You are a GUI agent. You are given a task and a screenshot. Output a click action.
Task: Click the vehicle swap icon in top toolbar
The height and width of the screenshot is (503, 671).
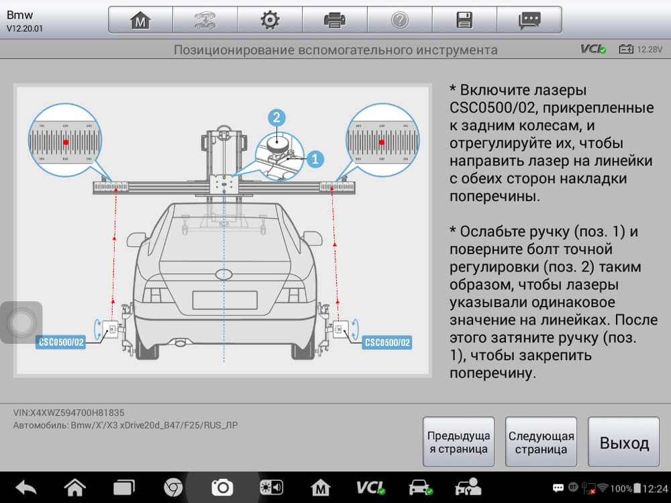205,20
